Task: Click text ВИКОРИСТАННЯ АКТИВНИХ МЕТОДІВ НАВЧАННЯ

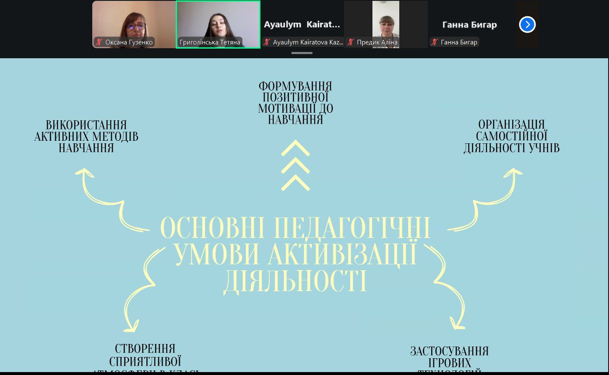Action: click(86, 137)
